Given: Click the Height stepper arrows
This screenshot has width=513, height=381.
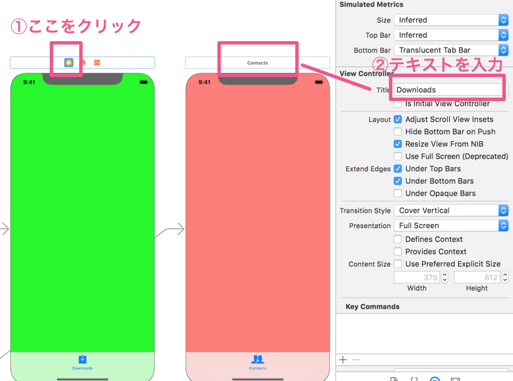Looking at the screenshot, I should pyautogui.click(x=505, y=277).
